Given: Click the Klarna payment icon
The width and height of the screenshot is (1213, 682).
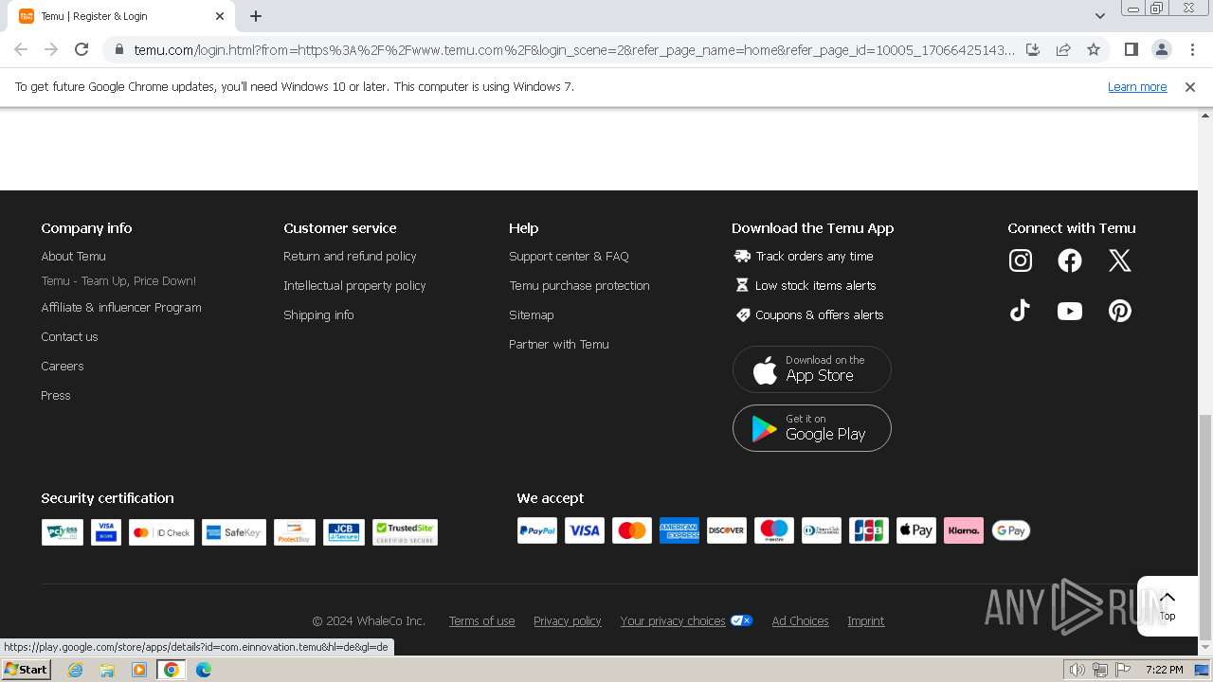Looking at the screenshot, I should coord(964,530).
